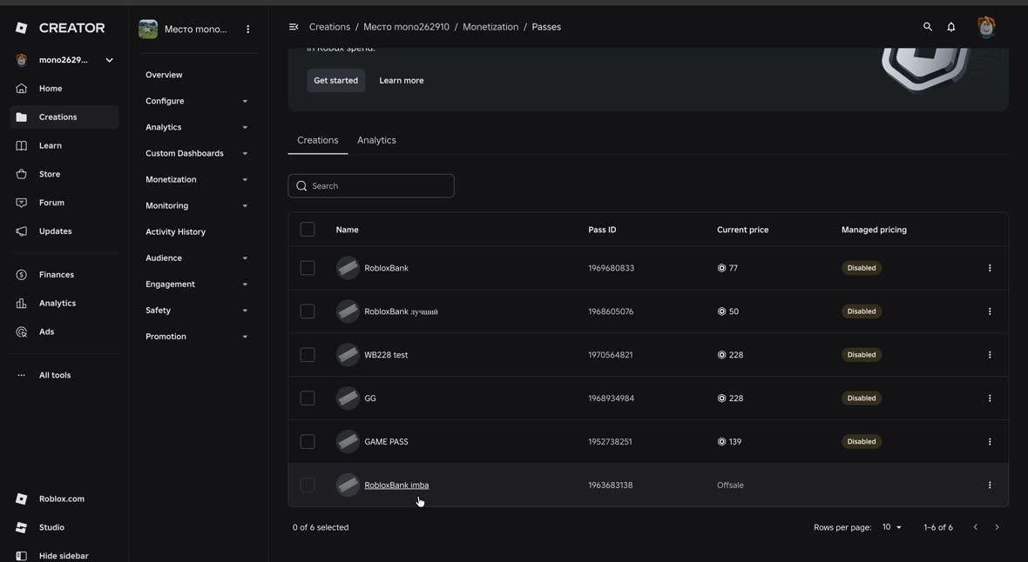This screenshot has width=1028, height=562.
Task: Open the Home sidebar icon
Action: coord(21,89)
